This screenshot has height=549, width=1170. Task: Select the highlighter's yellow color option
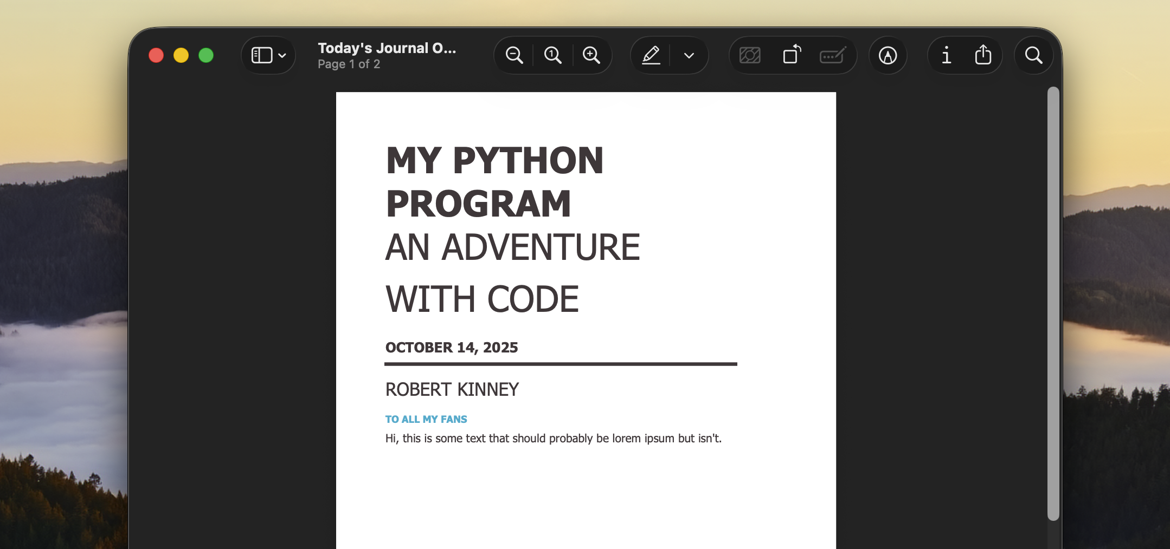coord(689,55)
